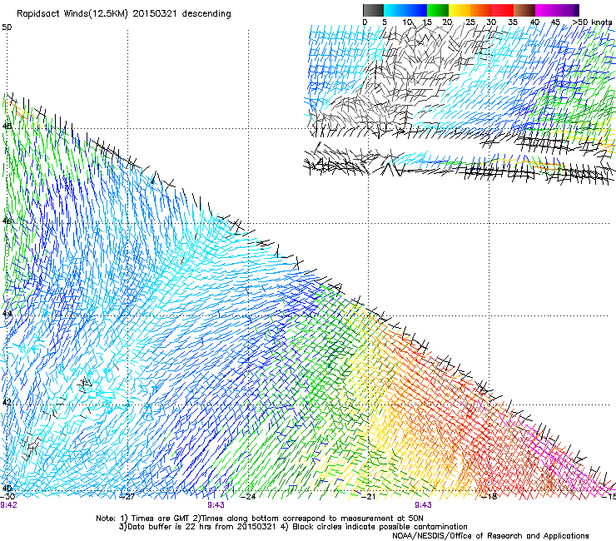Click the longitude label -27

coord(127,497)
